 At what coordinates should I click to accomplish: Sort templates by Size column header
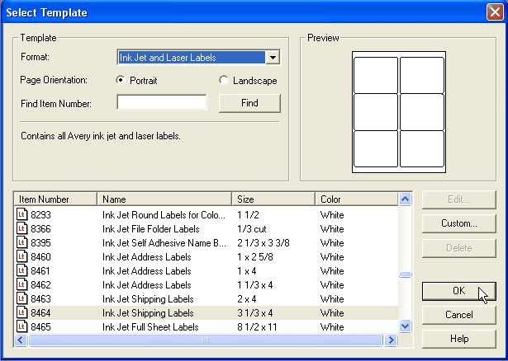(273, 199)
